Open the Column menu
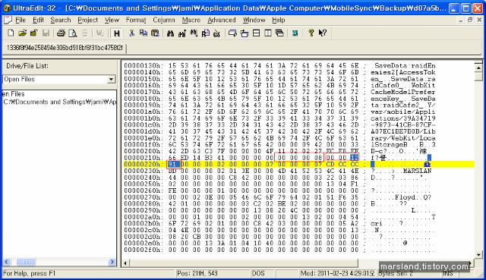Screen dimensions: 486x280 coord(164,20)
